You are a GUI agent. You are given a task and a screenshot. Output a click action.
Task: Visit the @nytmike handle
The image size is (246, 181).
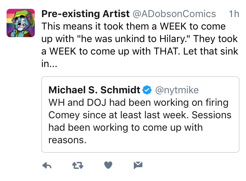coord(177,90)
